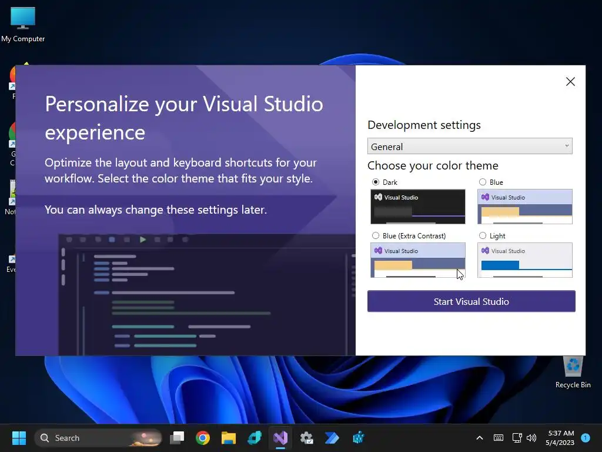Choose the Blue (Extra Contrast) theme radio

376,235
